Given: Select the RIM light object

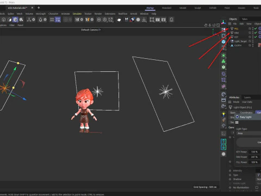Looking at the screenshot, I should 237,33.
